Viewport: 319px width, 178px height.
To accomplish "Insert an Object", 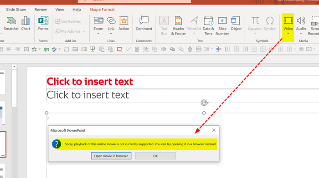I will click(236, 24).
